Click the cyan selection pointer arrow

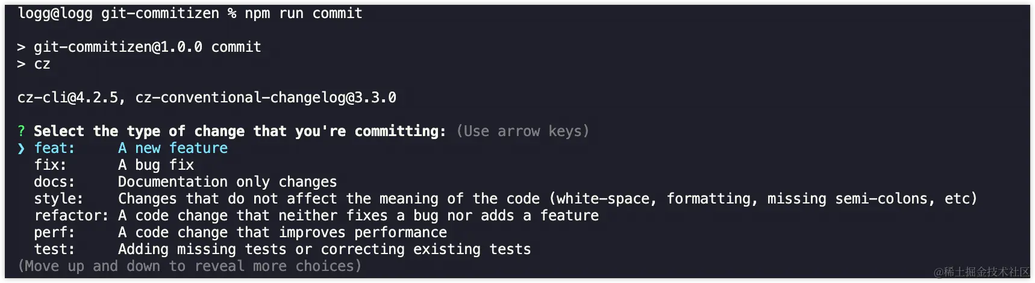point(21,148)
